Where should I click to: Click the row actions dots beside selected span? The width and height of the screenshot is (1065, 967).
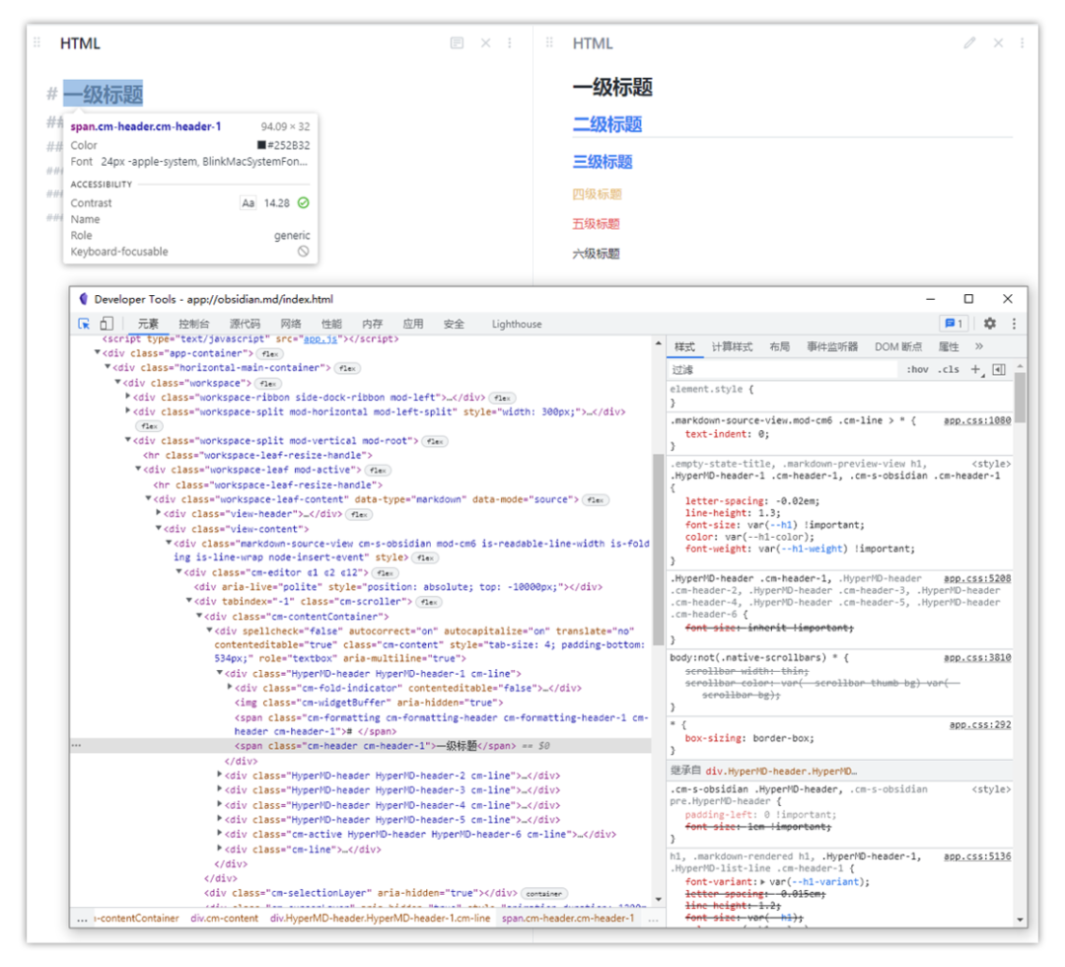77,745
